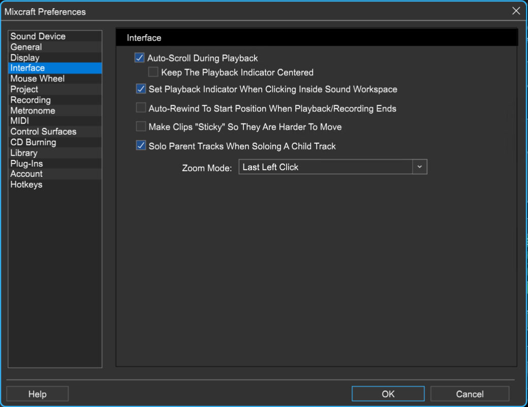Select Control Surfaces category
528x407 pixels.
[55, 131]
